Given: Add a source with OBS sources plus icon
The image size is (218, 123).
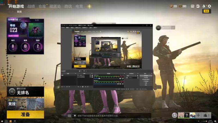Looking at the screenshot, I should click(x=78, y=87).
